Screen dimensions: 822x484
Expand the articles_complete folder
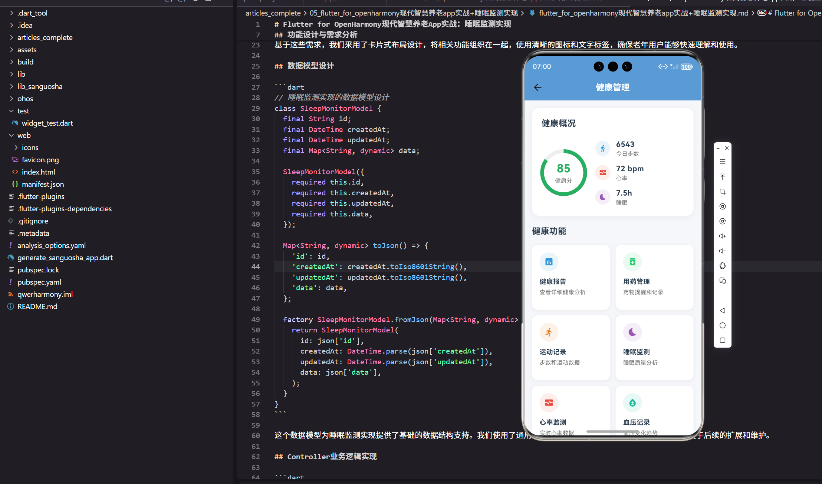pyautogui.click(x=11, y=37)
